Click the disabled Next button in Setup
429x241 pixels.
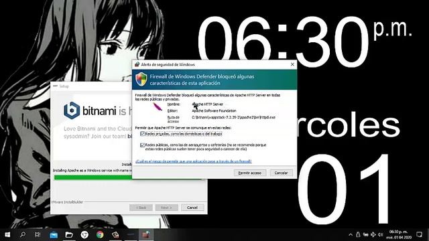coord(166,208)
